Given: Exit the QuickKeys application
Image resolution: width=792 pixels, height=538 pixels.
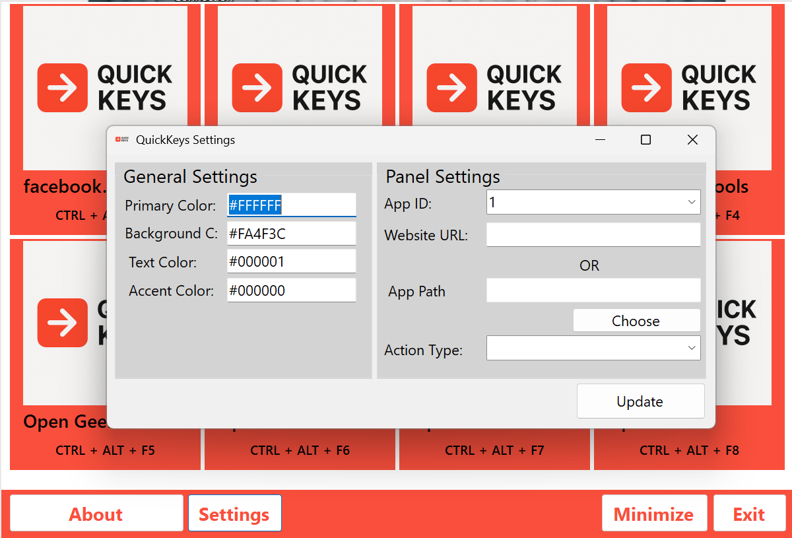Looking at the screenshot, I should click(x=748, y=514).
